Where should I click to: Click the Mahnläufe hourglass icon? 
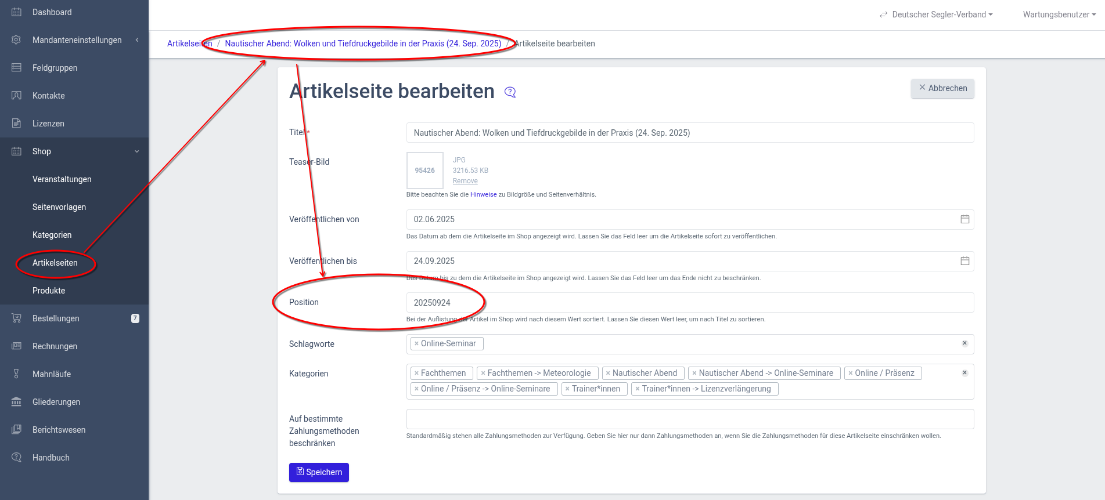click(16, 374)
